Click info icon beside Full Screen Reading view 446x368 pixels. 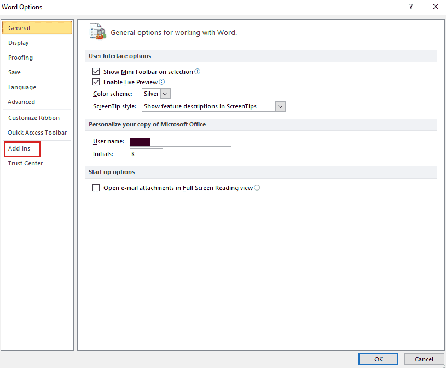pyautogui.click(x=257, y=188)
